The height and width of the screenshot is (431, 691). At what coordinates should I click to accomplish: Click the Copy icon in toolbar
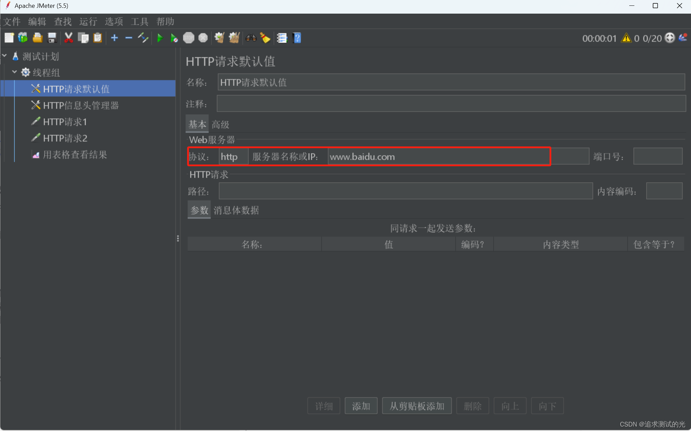click(83, 38)
